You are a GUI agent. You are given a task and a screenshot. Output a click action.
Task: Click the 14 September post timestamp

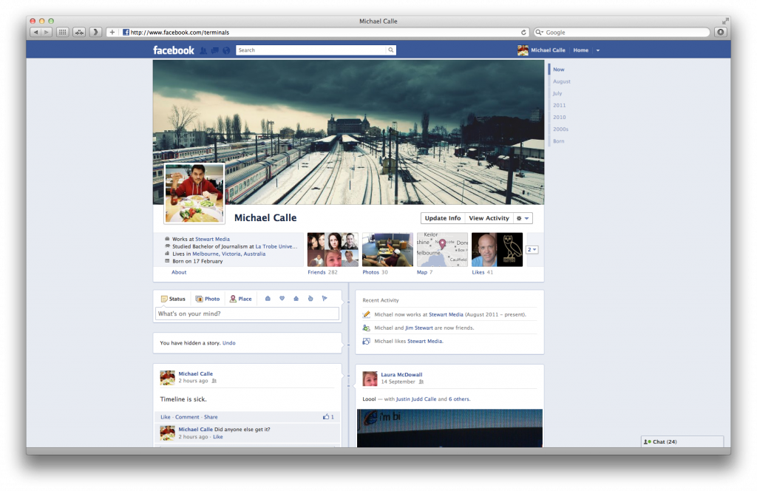pos(398,382)
